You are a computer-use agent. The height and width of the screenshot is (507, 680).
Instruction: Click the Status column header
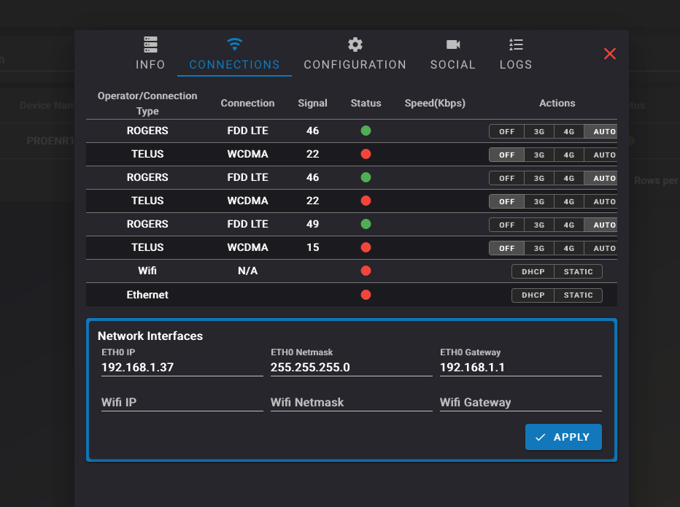[x=366, y=103]
